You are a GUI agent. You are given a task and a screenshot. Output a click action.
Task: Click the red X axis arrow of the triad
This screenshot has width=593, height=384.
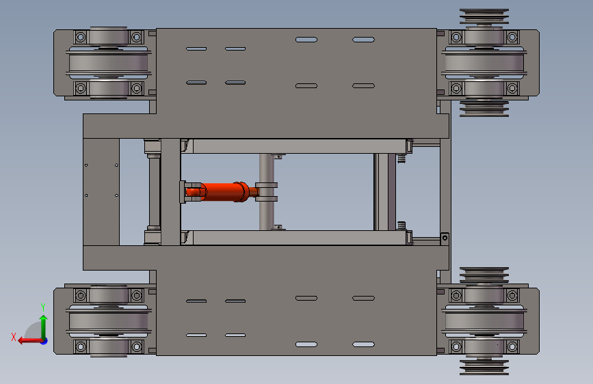[x=29, y=341]
